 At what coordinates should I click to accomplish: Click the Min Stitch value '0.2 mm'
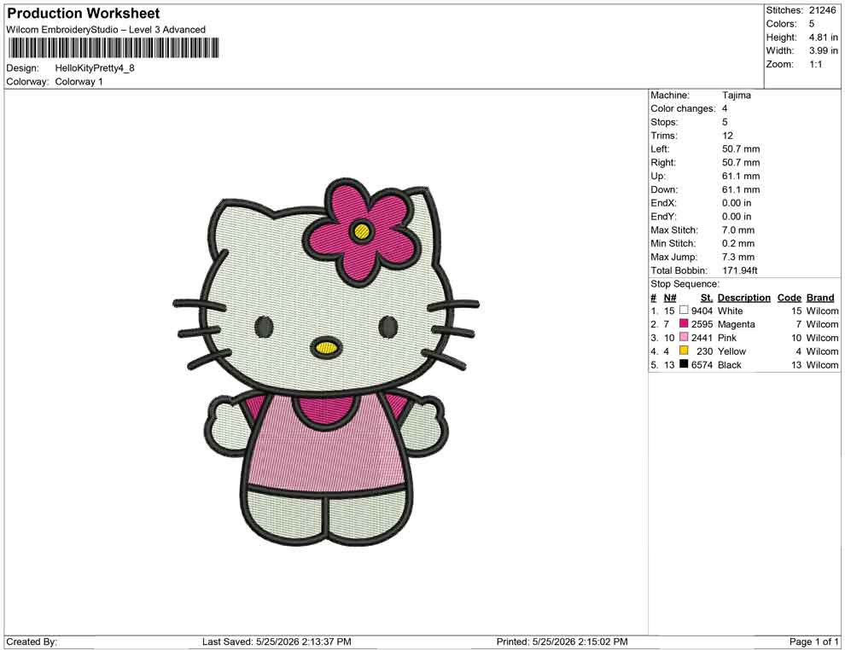[x=738, y=243]
